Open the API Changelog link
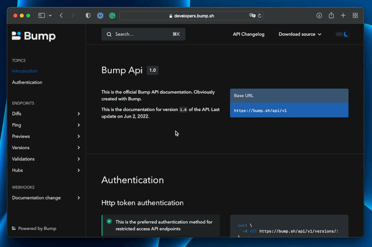Viewport: 372px width, 247px height. coord(249,34)
